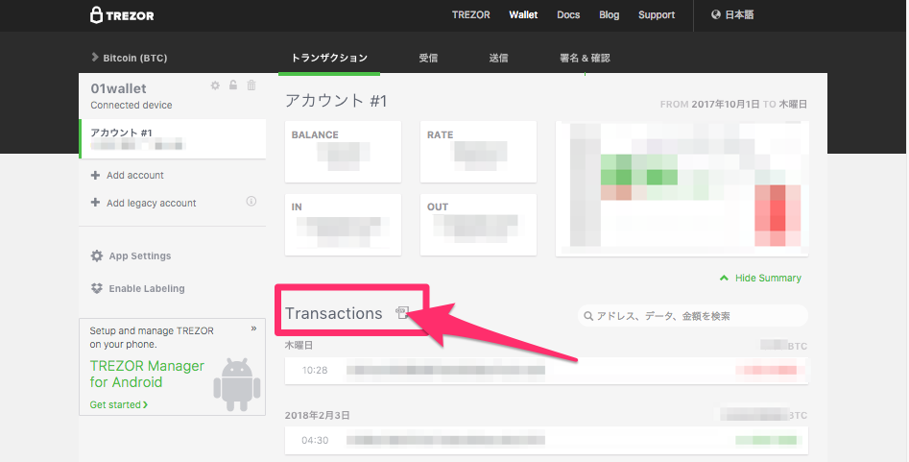Click the TREZOR padlock logo
Image resolution: width=909 pixels, height=462 pixels.
122,15
